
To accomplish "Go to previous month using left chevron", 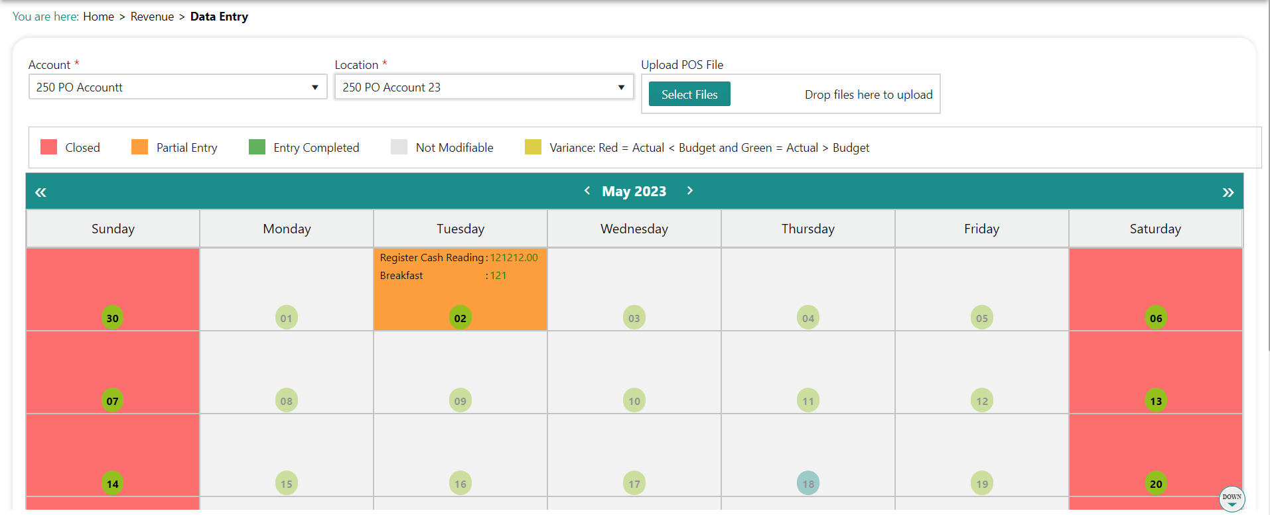I will 587,191.
